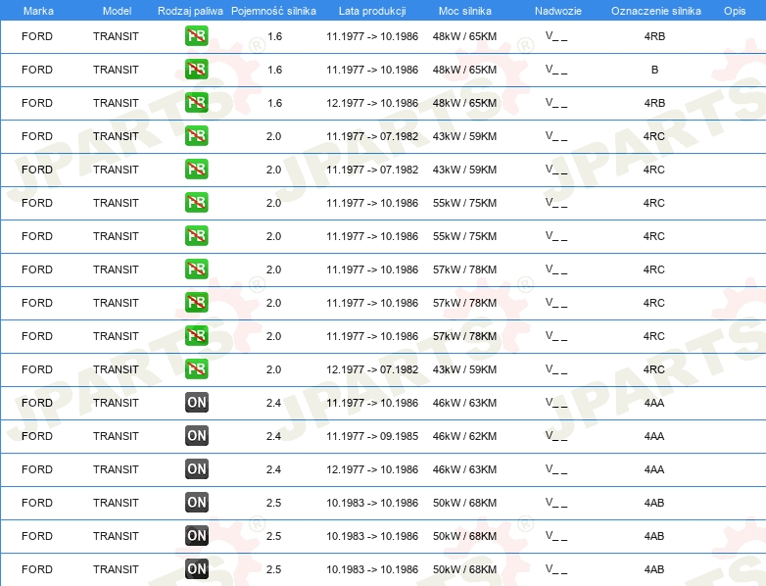
Task: Click the 4AA cell in the 46kW / 62KM row
Action: [654, 436]
